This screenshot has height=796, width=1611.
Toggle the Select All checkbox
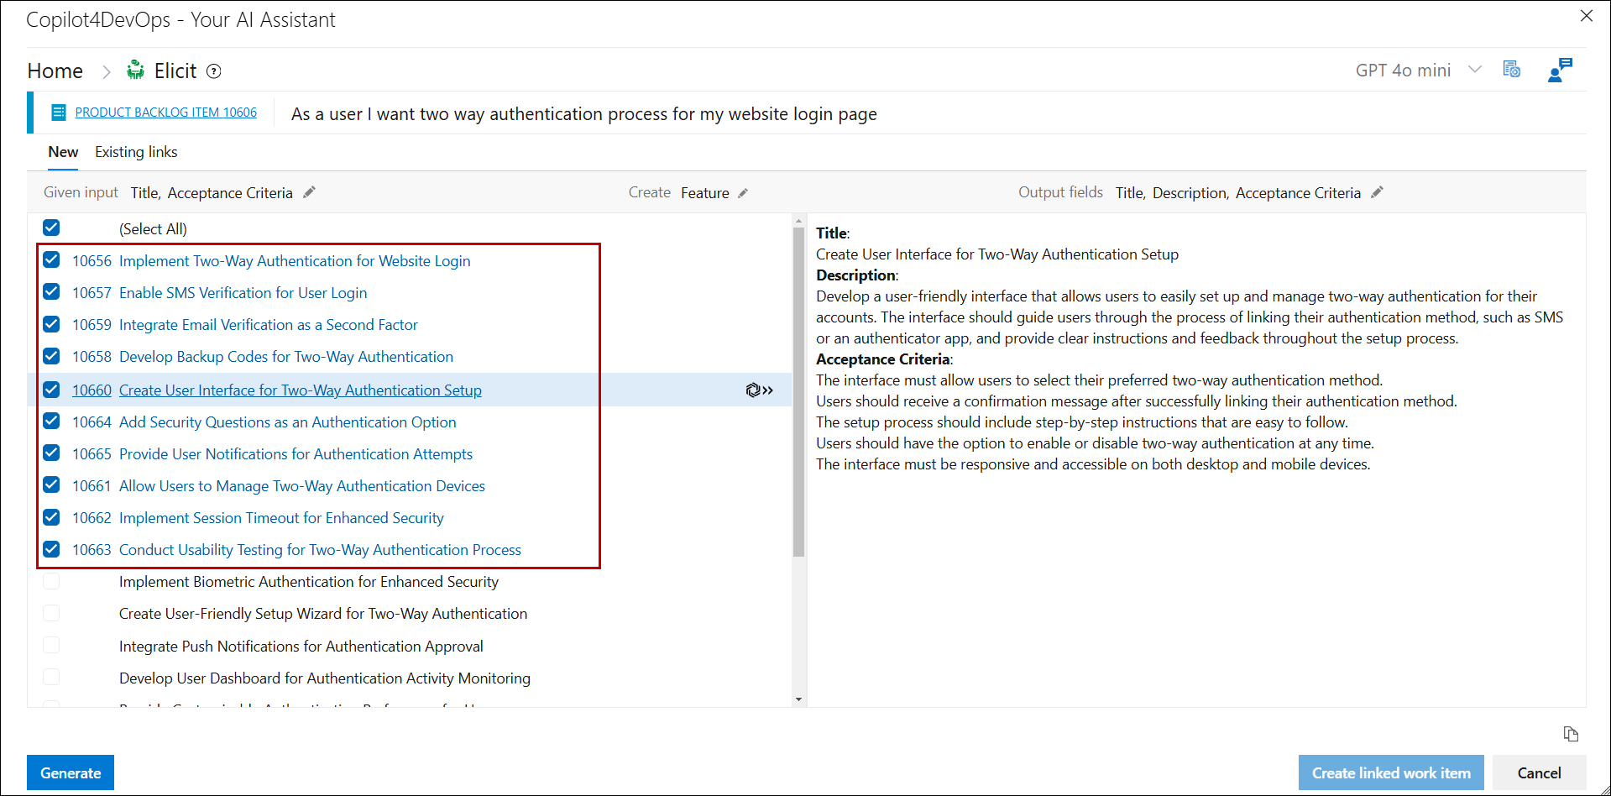coord(51,228)
